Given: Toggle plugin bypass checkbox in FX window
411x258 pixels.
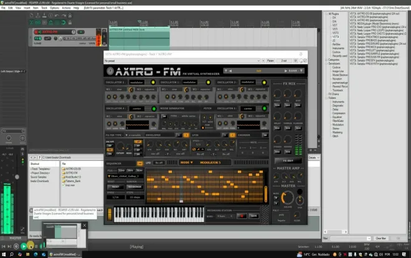Looking at the screenshot, I should tap(305, 61).
